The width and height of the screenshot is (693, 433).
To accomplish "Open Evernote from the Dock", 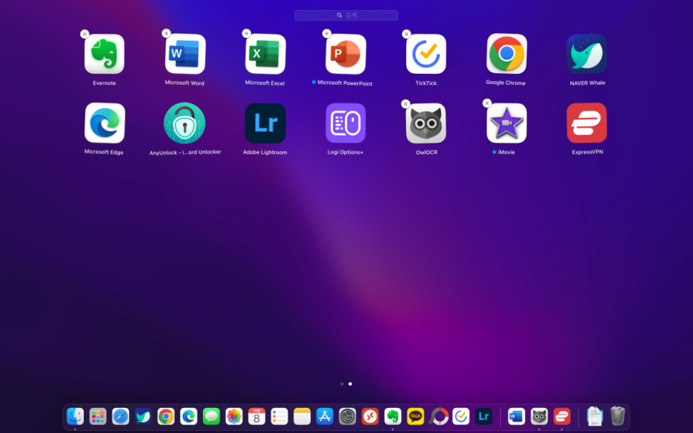I will coord(392,417).
